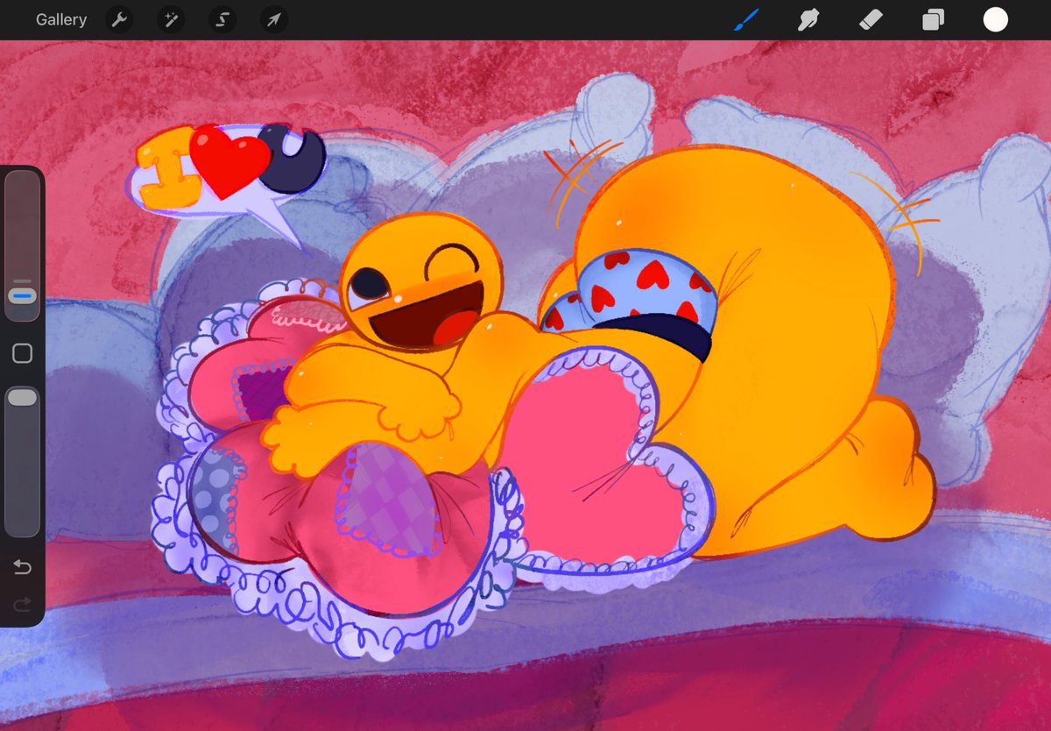Screen dimensions: 1051x731
Task: Click the brush opacity slider handle
Action: click(23, 398)
